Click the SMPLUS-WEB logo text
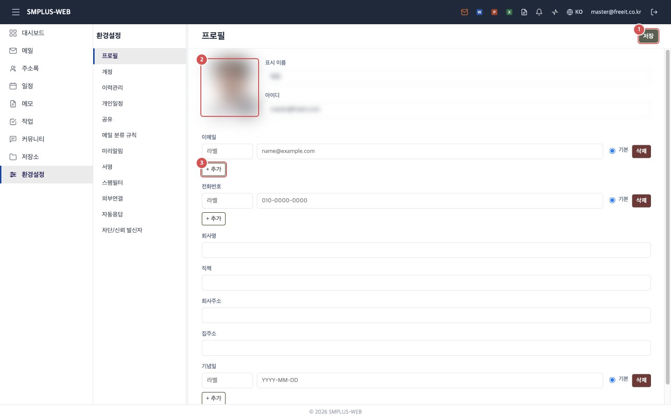Image resolution: width=671 pixels, height=419 pixels. coord(48,12)
